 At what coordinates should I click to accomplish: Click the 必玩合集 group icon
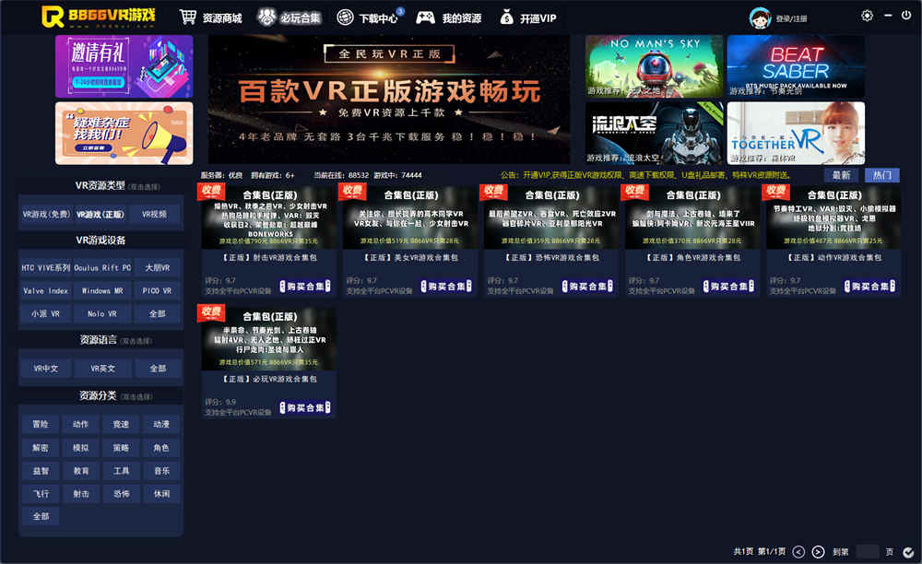tap(266, 17)
